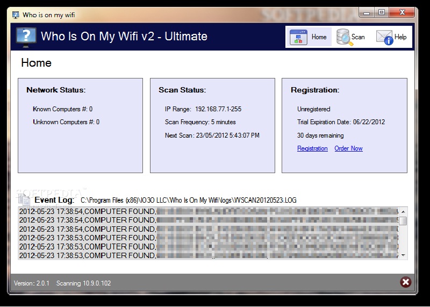Click the monitor question mark app logo
430x307 pixels.
tap(26, 37)
